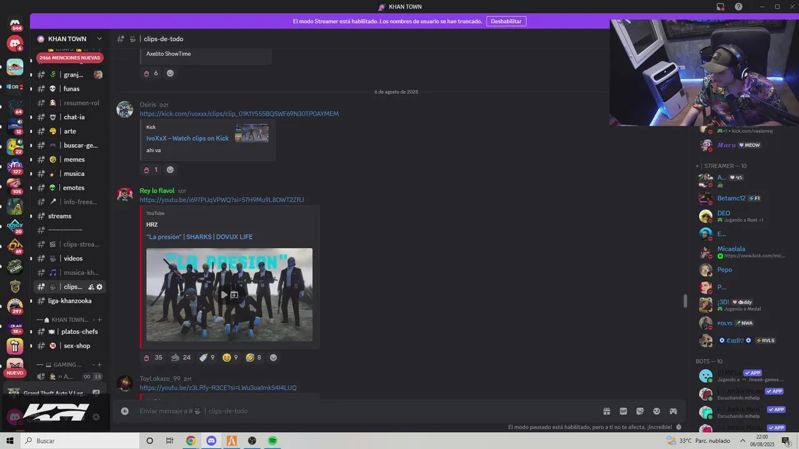Open Discord direct messages home icon
The image size is (799, 449).
click(15, 23)
